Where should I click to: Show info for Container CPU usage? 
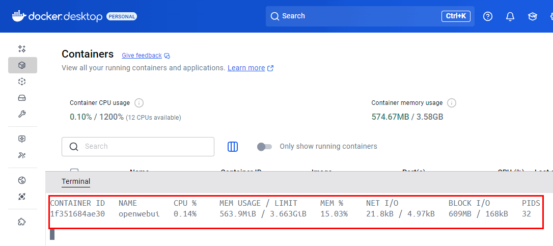click(x=139, y=103)
